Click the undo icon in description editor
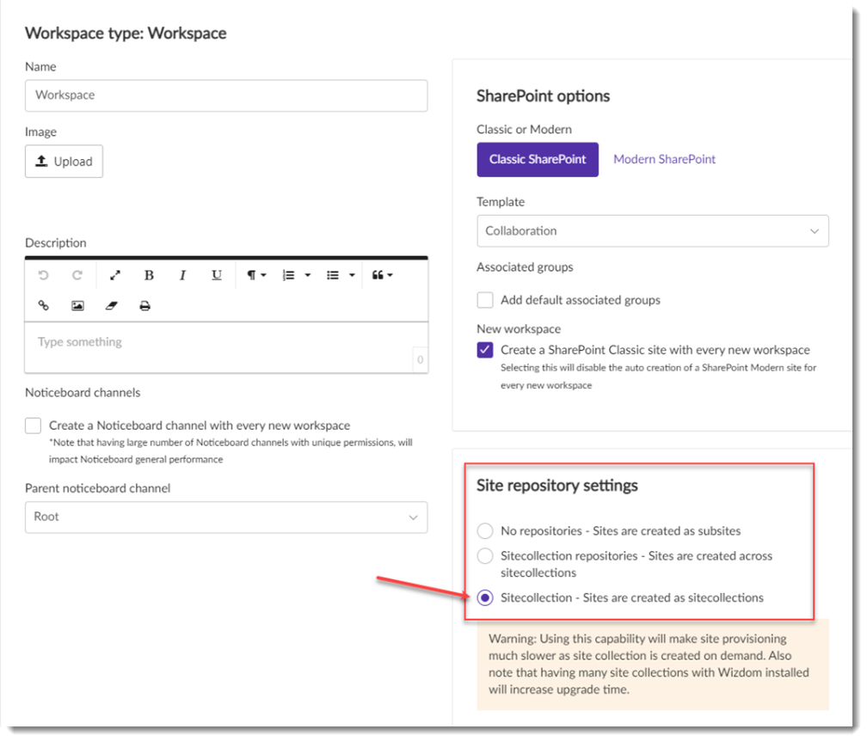867x741 pixels. [43, 275]
